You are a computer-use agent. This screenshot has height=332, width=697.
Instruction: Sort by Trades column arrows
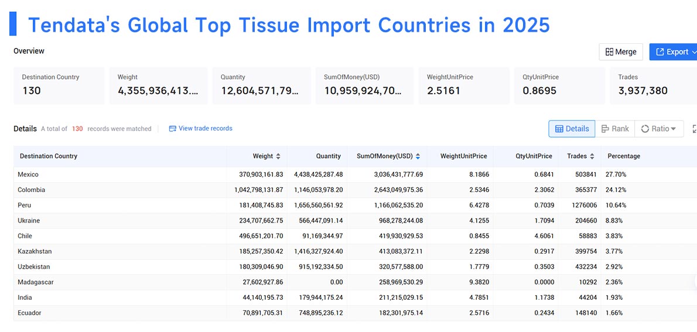[x=592, y=156]
